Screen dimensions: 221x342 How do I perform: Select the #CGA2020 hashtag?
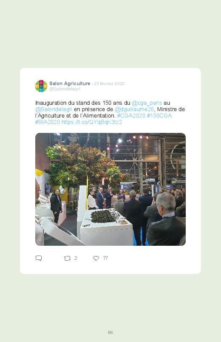pyautogui.click(x=131, y=115)
